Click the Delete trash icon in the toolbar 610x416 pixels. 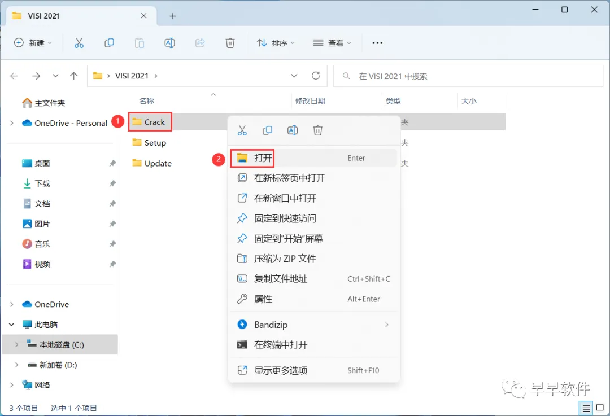point(230,43)
